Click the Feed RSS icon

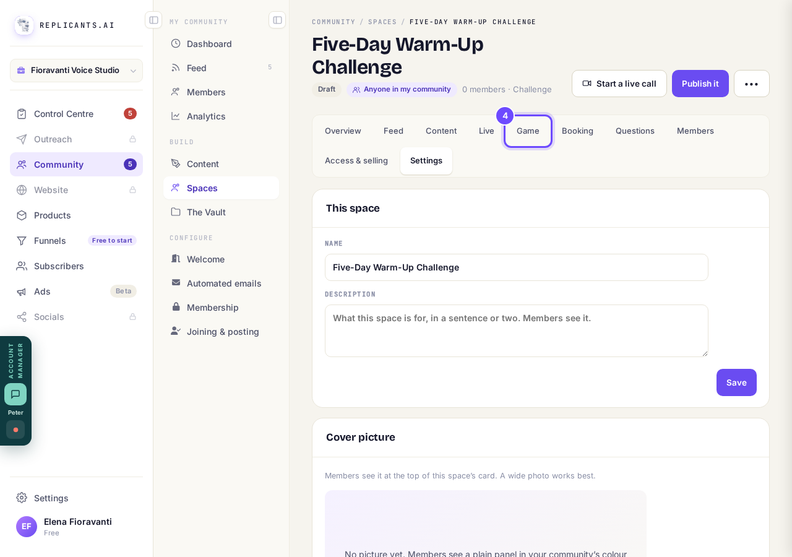pyautogui.click(x=176, y=67)
